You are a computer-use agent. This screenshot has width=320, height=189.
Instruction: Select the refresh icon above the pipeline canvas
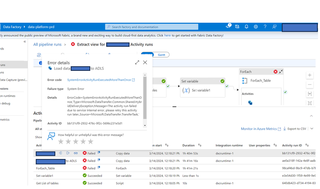pyautogui.click(x=39, y=55)
